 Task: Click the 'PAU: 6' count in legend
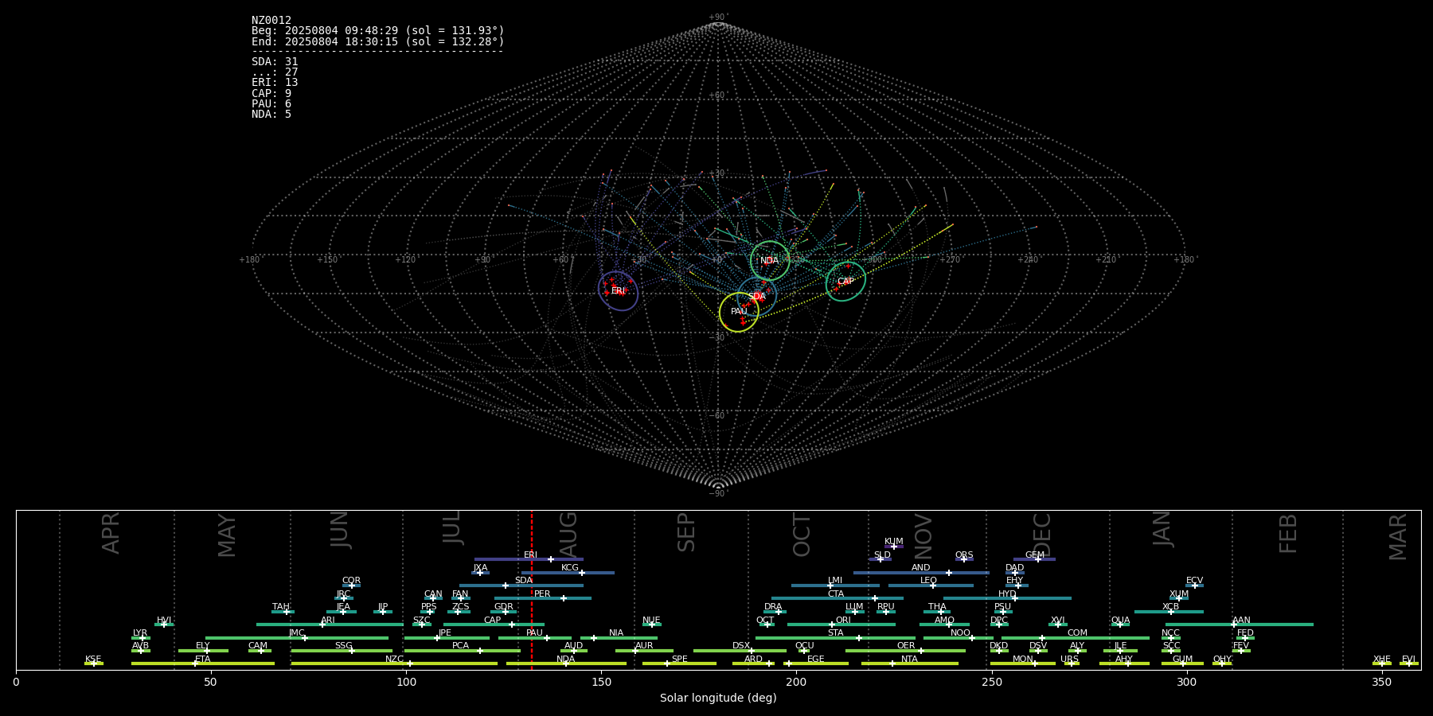271,104
